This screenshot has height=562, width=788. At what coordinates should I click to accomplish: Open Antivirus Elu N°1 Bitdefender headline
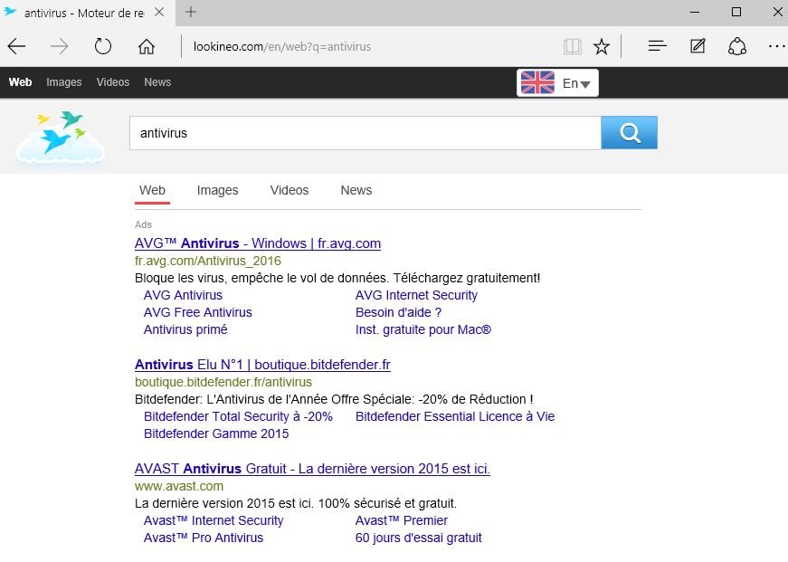pyautogui.click(x=262, y=365)
